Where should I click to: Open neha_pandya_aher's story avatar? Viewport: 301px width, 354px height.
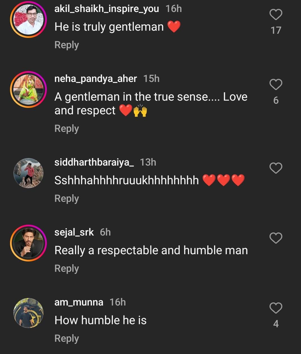point(28,89)
